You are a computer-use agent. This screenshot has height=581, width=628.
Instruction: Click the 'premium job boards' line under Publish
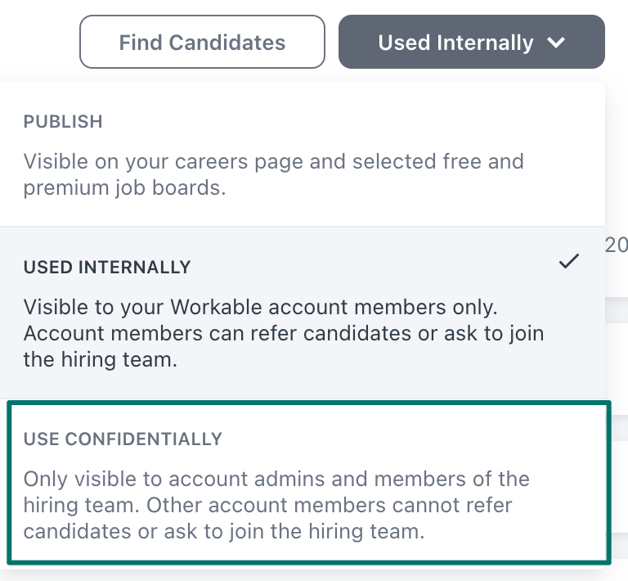124,188
